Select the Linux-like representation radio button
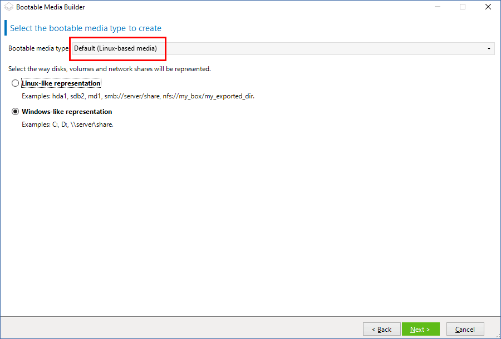Image resolution: width=501 pixels, height=339 pixels. [15, 83]
